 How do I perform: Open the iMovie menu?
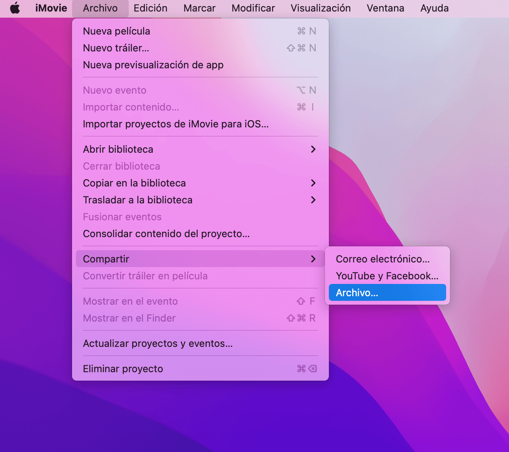tap(51, 8)
